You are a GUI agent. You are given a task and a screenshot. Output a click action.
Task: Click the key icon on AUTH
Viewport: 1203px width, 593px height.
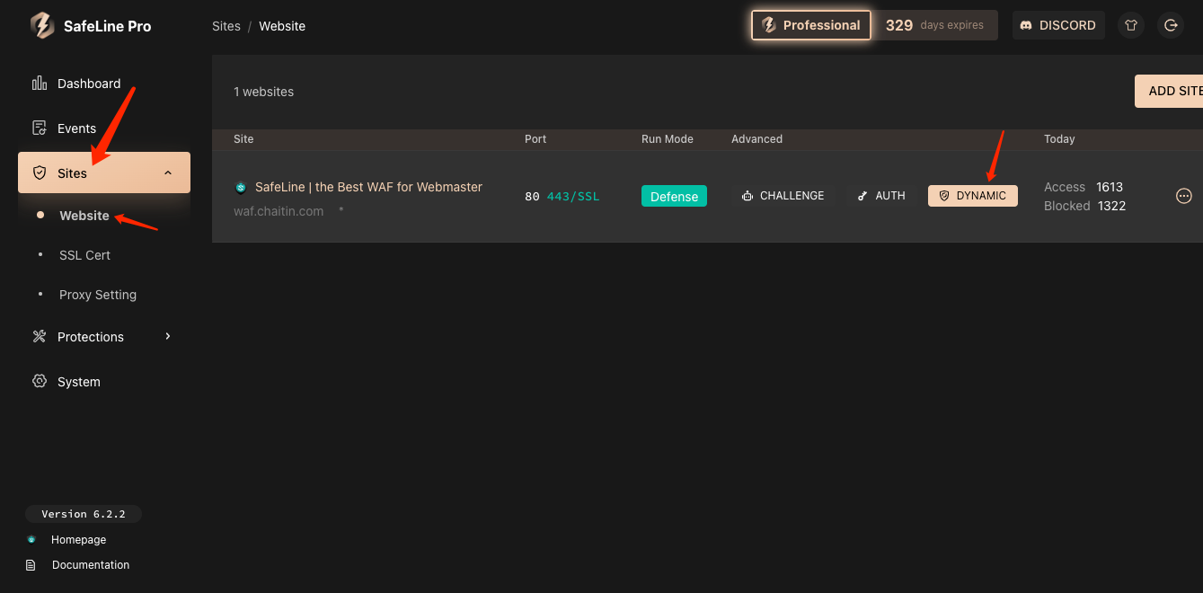click(863, 196)
